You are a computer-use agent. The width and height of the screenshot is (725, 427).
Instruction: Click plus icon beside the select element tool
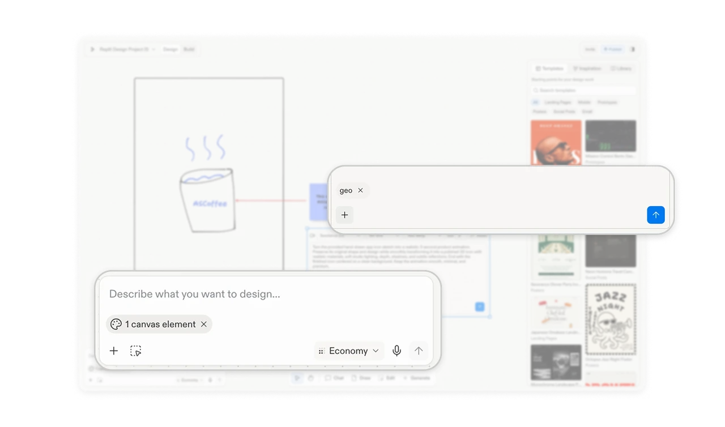pyautogui.click(x=114, y=351)
